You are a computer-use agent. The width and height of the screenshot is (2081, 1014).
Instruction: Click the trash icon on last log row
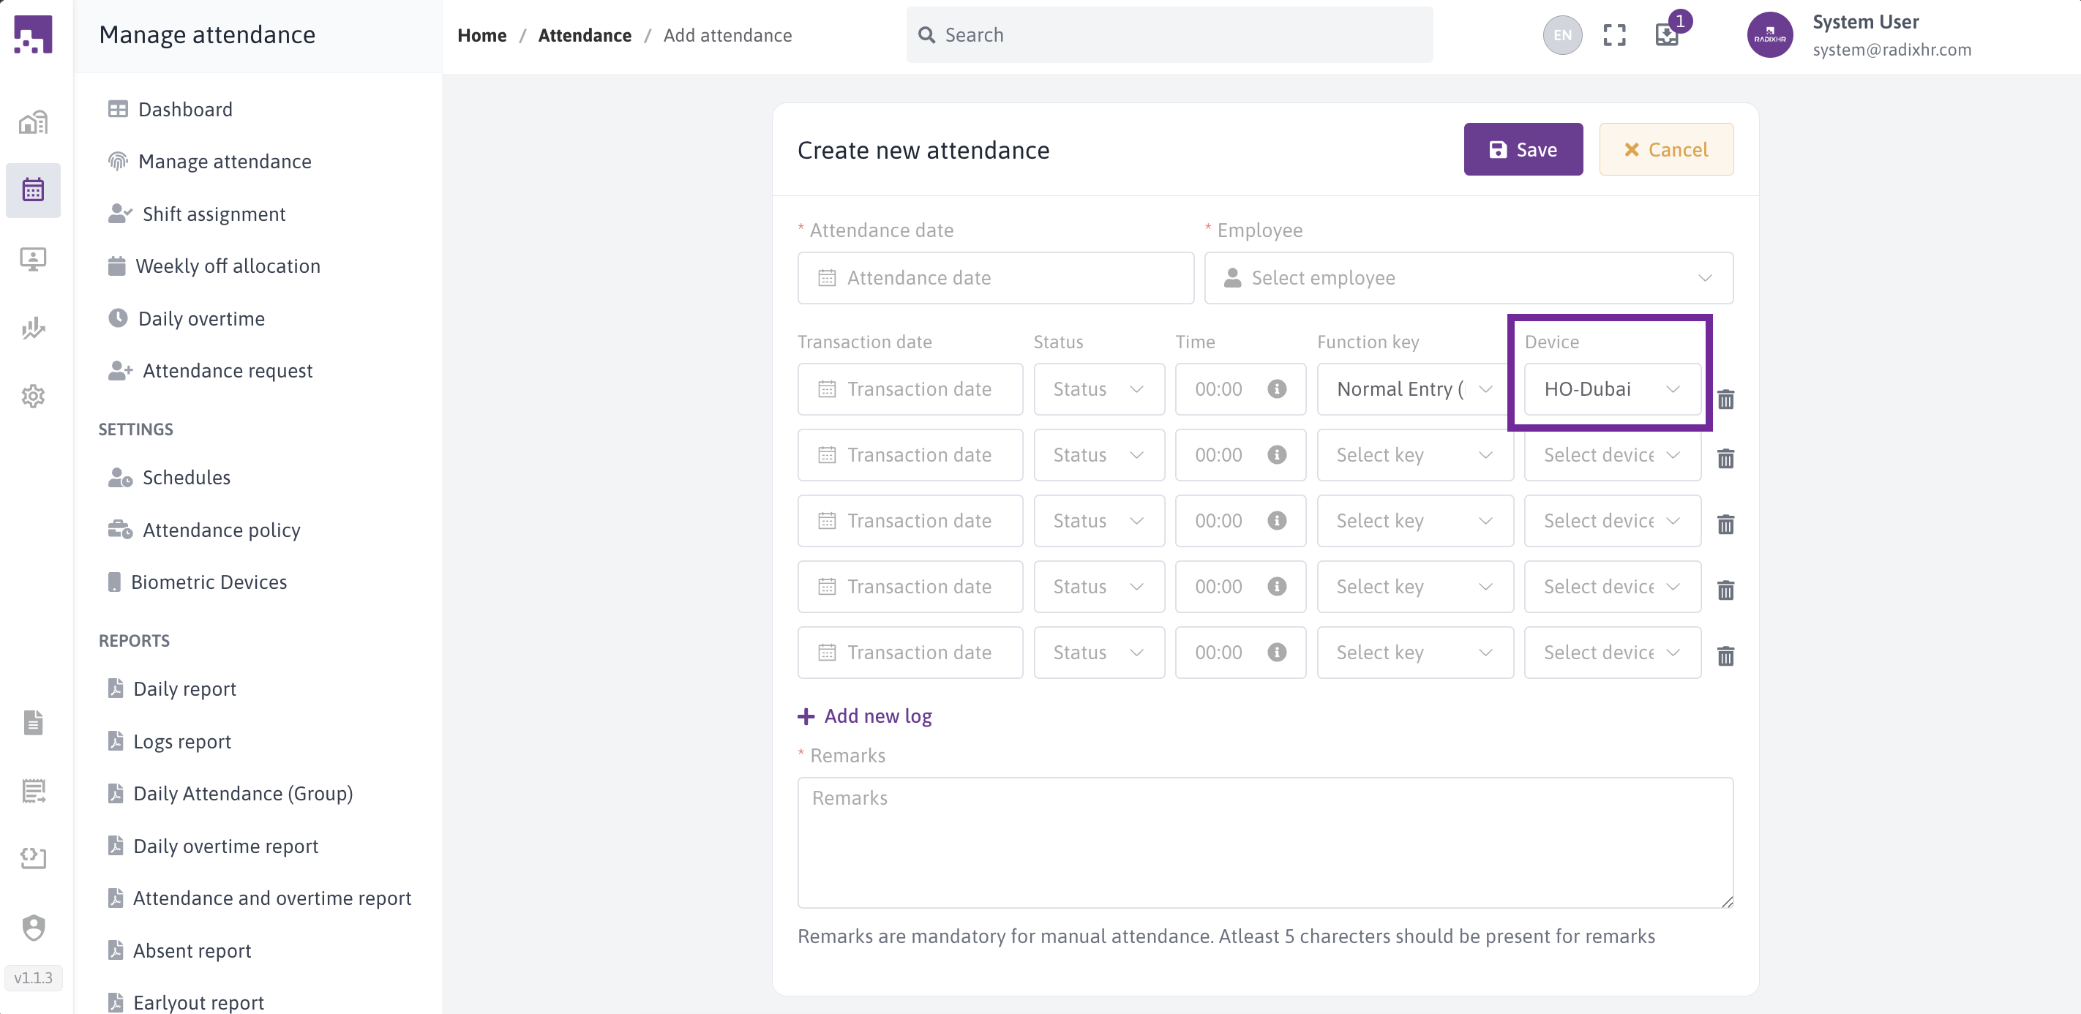[x=1725, y=656]
